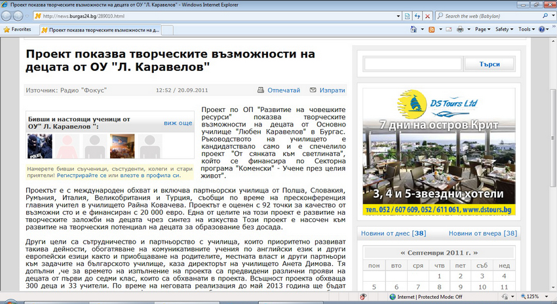
Task: Open a new blank tab
Action: point(167,30)
